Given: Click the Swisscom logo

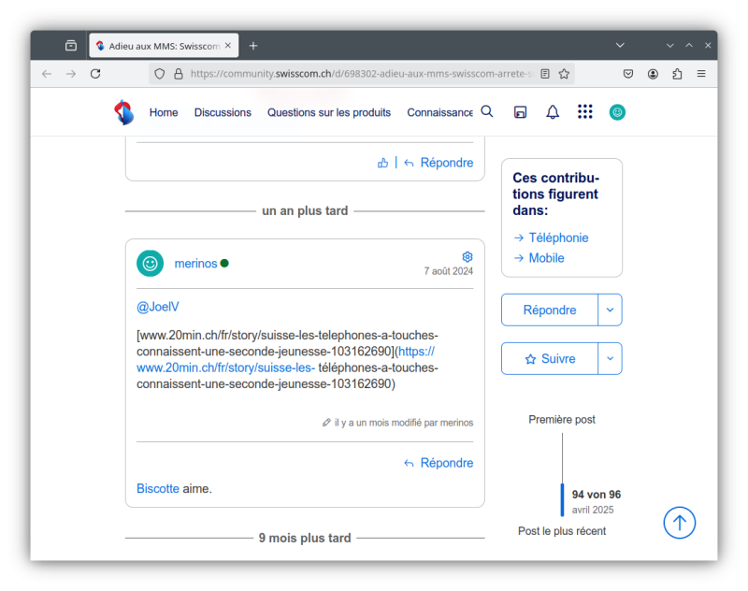Looking at the screenshot, I should pyautogui.click(x=124, y=112).
